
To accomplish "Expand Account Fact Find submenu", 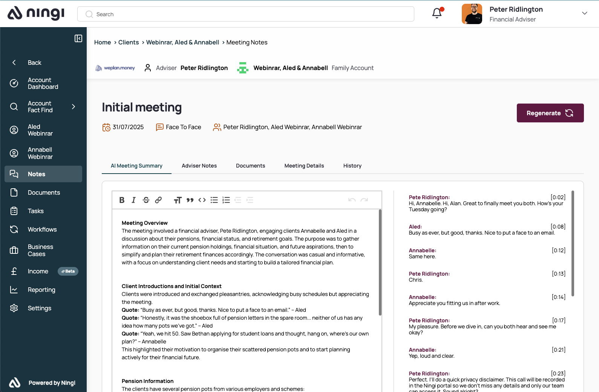I will (74, 107).
